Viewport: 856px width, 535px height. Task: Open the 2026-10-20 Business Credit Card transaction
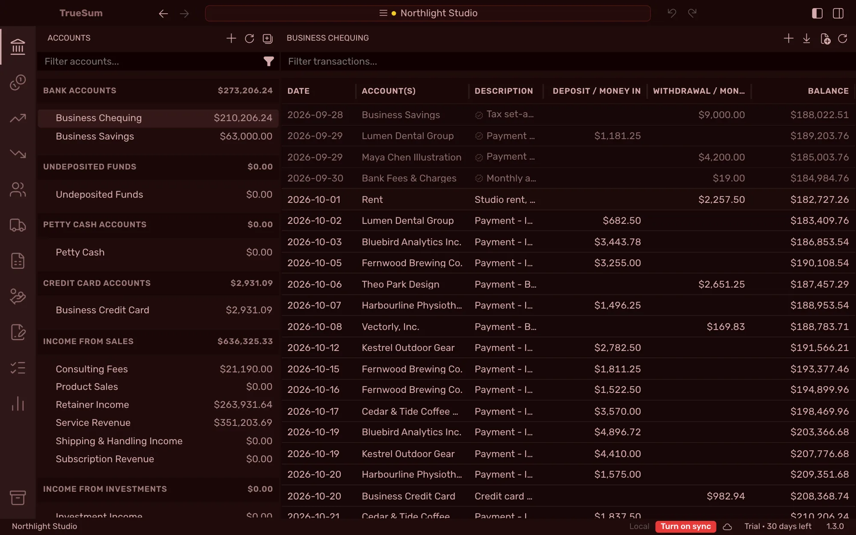pos(568,496)
